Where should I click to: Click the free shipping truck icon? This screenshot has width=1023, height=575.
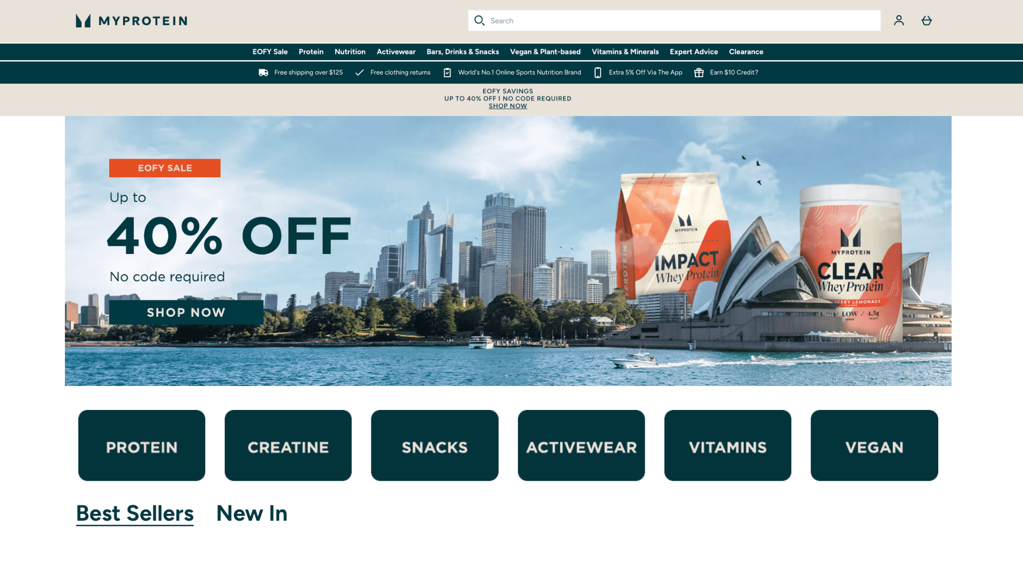263,72
